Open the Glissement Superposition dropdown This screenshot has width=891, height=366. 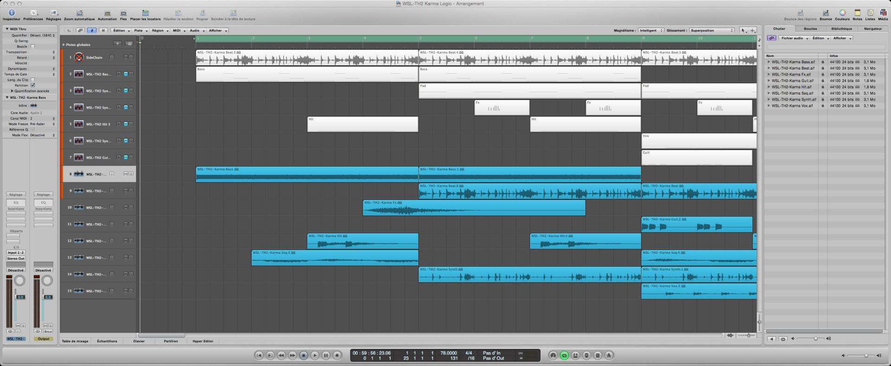(x=712, y=31)
